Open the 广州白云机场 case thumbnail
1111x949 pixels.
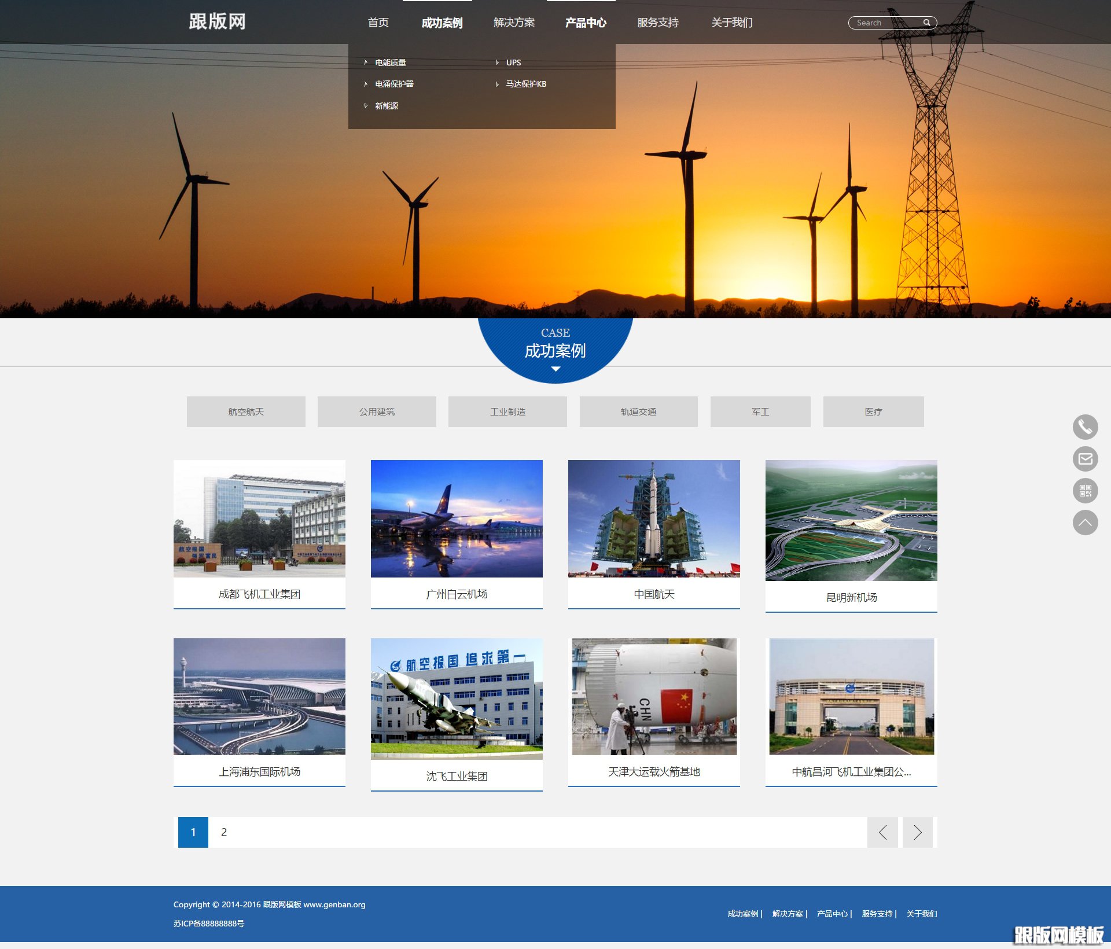[x=457, y=518]
